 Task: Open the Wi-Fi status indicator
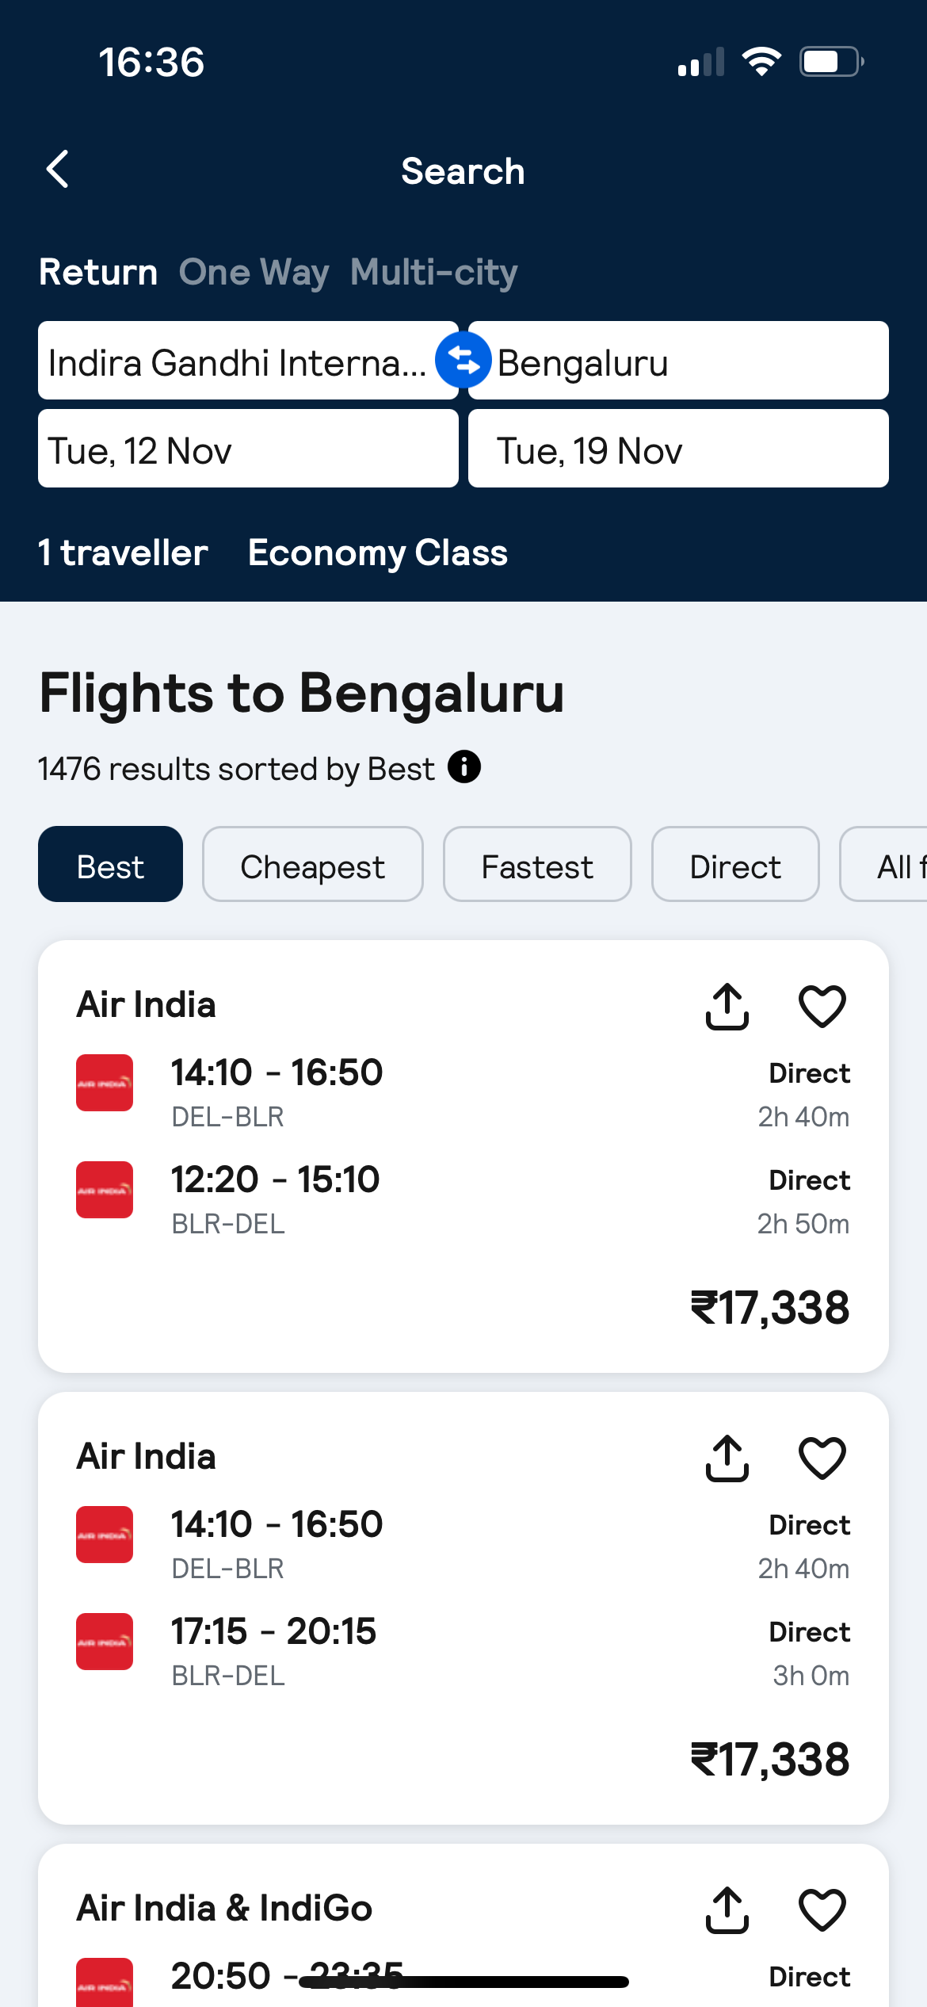pyautogui.click(x=762, y=60)
